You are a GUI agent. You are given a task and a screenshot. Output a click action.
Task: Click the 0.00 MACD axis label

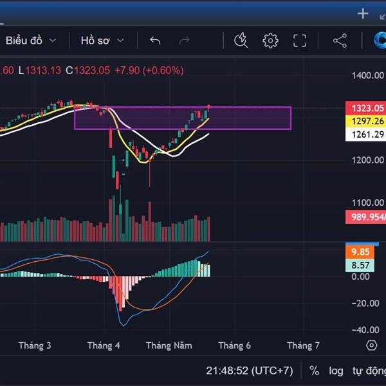tap(360, 277)
